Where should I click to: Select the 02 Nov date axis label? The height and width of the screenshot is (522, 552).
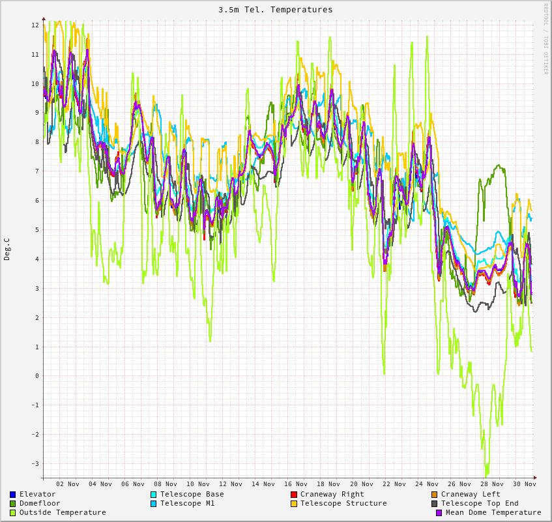tap(68, 484)
